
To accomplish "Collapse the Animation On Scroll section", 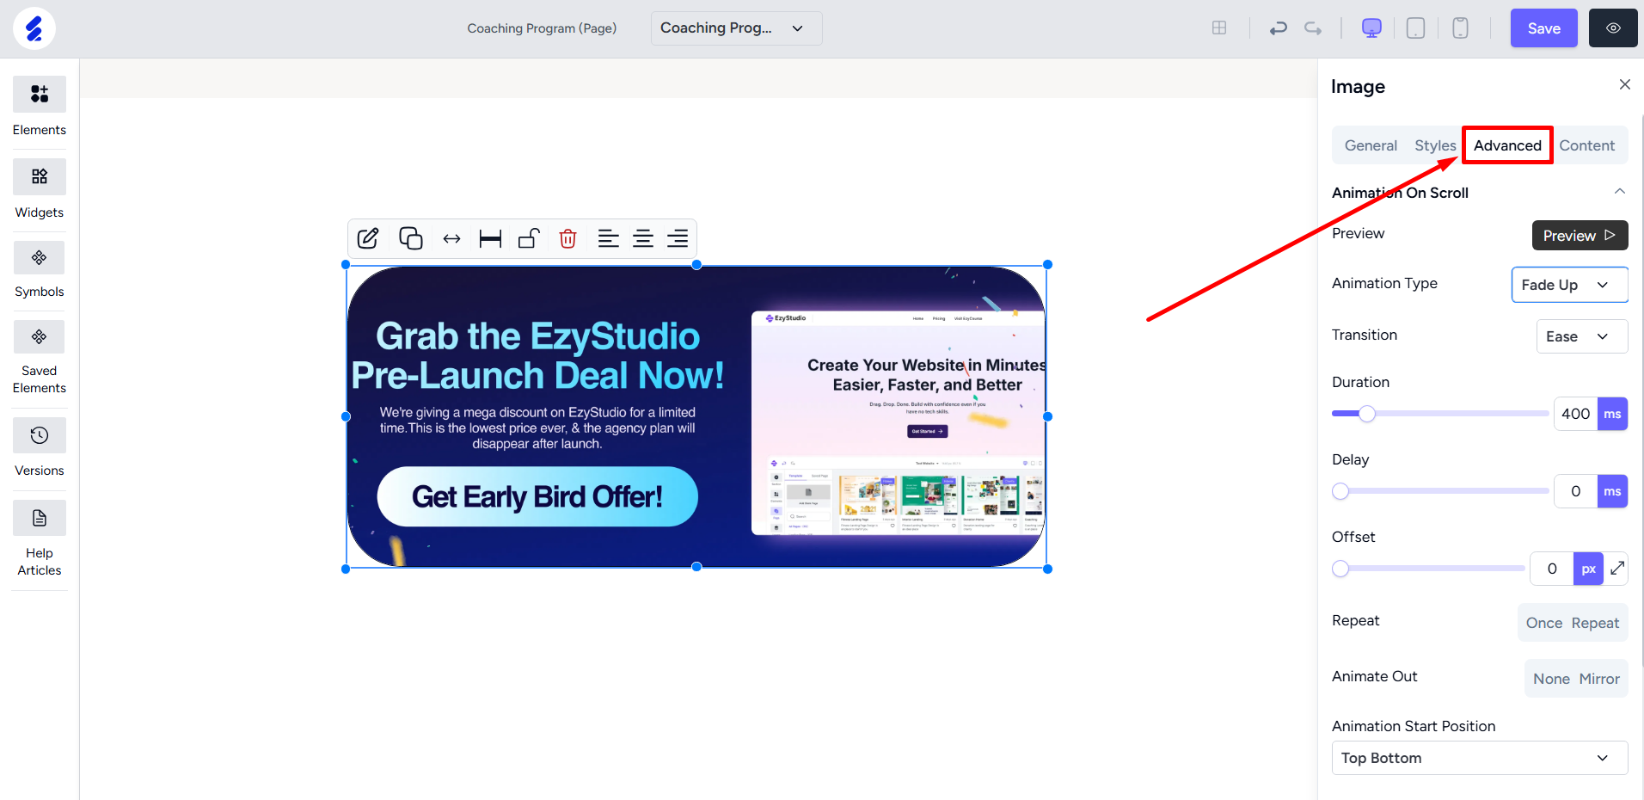I will click(1619, 192).
